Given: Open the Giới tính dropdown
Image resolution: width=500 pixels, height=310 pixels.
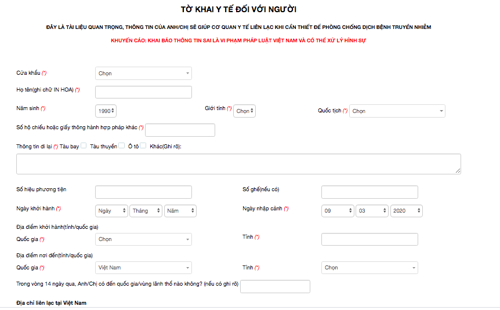Looking at the screenshot, I should pos(245,111).
